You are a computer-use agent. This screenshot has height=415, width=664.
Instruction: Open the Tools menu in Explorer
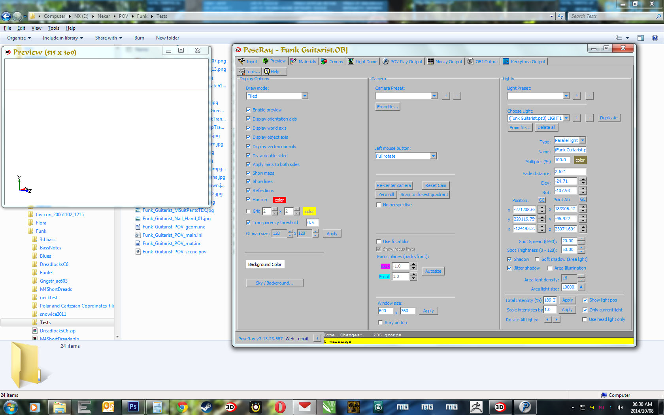(x=53, y=28)
